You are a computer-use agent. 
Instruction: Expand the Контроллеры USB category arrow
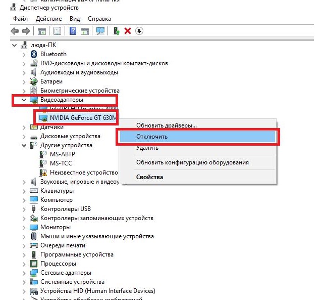click(24, 209)
